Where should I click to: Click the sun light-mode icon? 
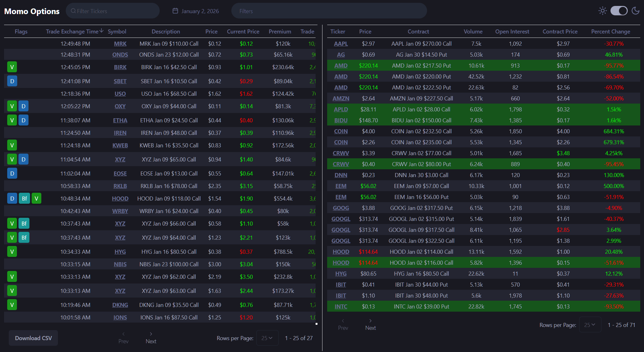pos(602,11)
